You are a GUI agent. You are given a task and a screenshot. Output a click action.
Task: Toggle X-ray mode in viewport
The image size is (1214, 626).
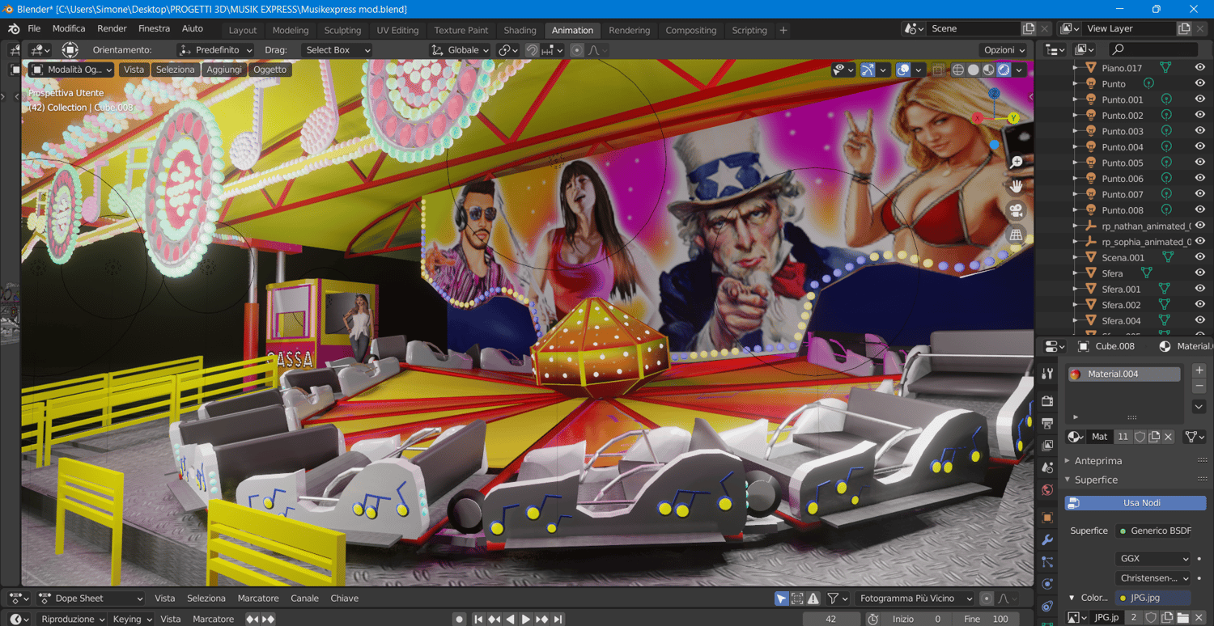(939, 70)
